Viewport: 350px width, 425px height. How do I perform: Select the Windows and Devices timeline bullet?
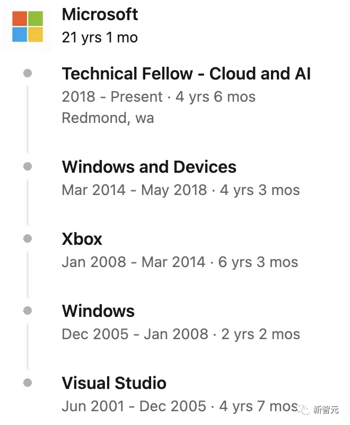tap(28, 166)
